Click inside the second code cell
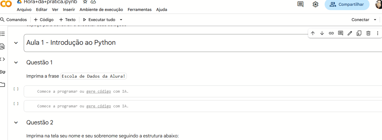Screen dimensions: 382x140 point(203,106)
